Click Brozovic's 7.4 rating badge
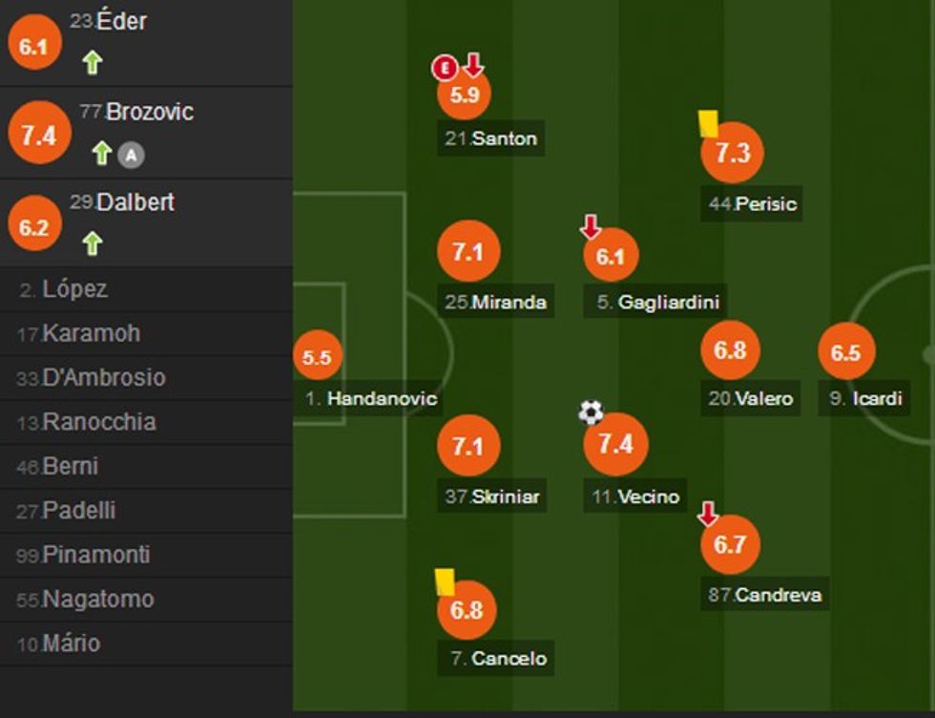Image resolution: width=935 pixels, height=718 pixels. (38, 136)
